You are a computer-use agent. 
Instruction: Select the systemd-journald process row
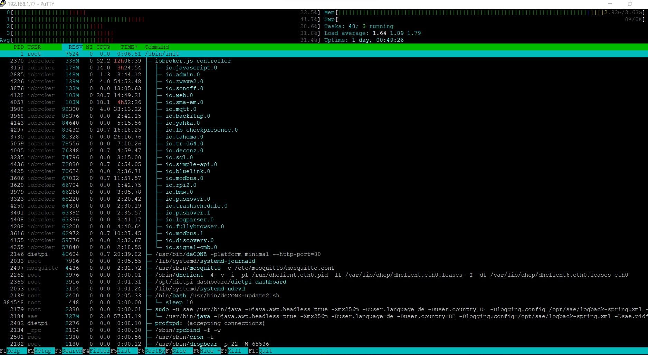pos(324,261)
